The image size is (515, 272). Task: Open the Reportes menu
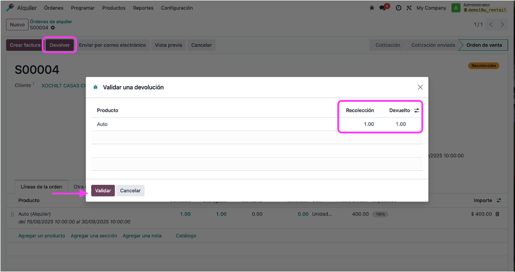tap(143, 8)
